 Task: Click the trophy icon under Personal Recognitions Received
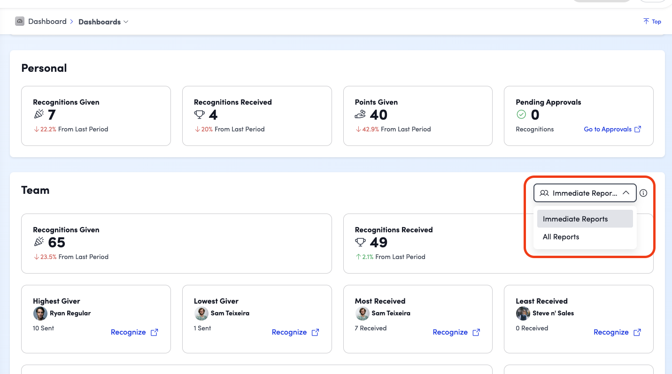tap(200, 114)
